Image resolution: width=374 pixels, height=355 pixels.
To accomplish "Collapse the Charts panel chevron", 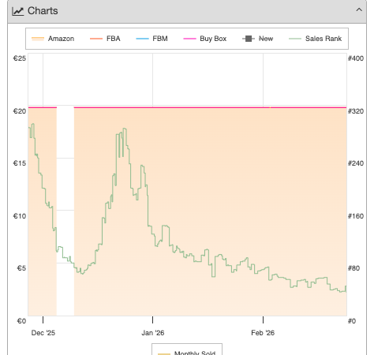I will (x=359, y=10).
